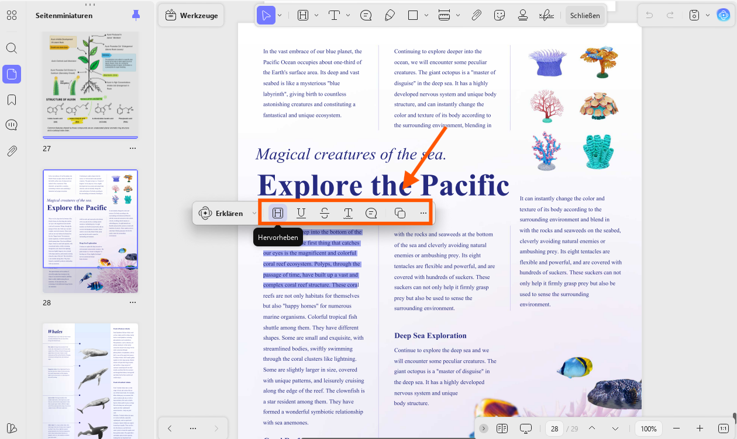Go to previous view with left arrow
Viewport: 737px width, 439px height.
pos(170,428)
